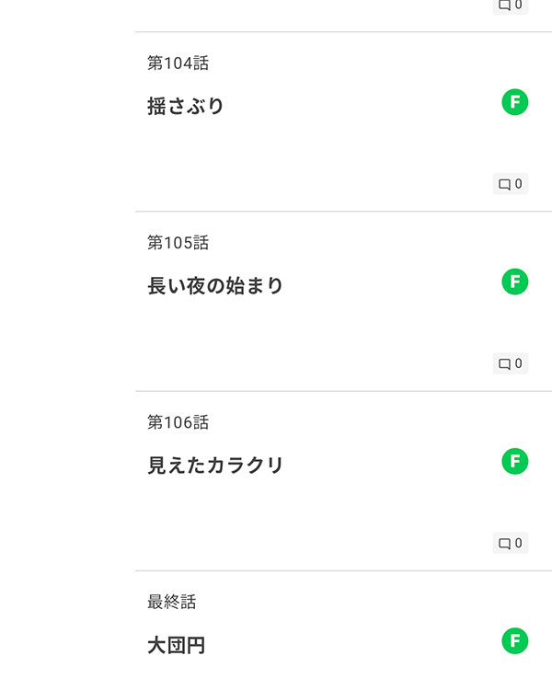Click the comment count at the top
The image size is (552, 690).
point(511,6)
